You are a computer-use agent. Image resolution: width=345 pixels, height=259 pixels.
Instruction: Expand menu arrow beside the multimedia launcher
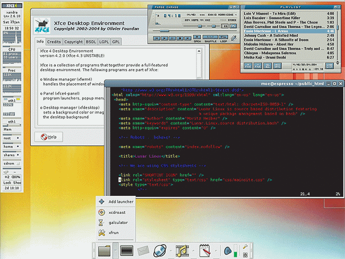point(193,251)
